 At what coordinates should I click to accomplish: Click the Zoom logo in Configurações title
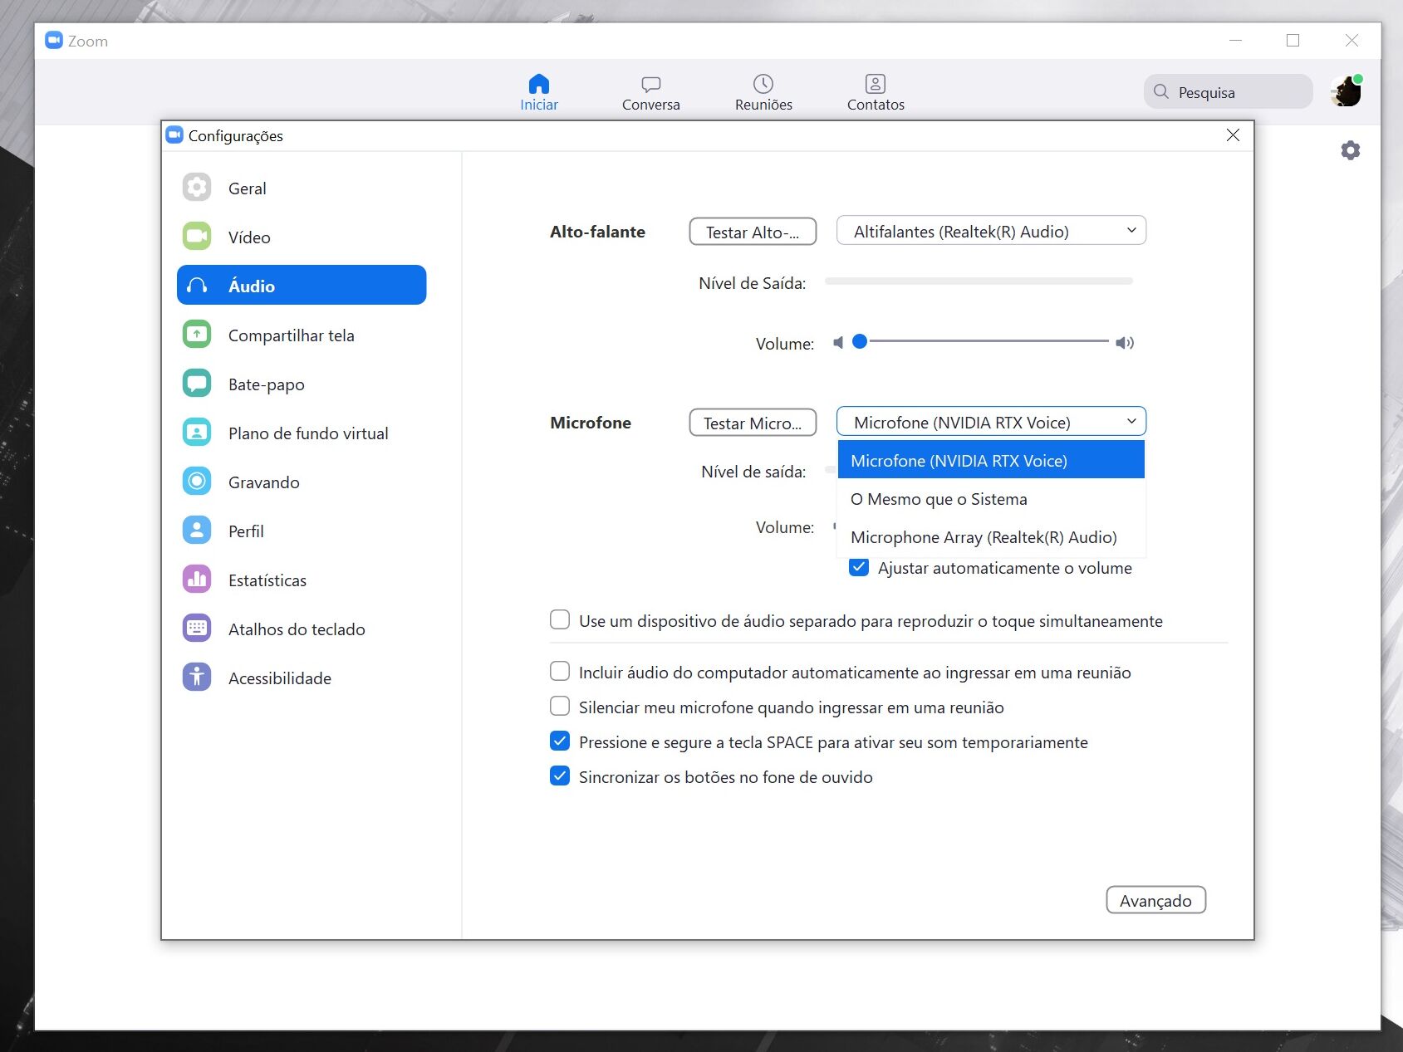[x=174, y=135]
